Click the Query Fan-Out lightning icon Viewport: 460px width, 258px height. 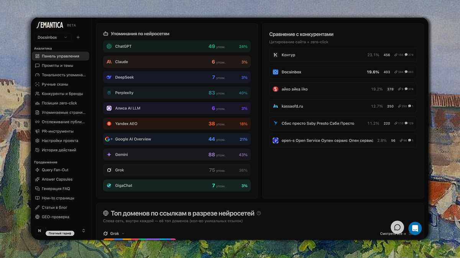(x=37, y=170)
